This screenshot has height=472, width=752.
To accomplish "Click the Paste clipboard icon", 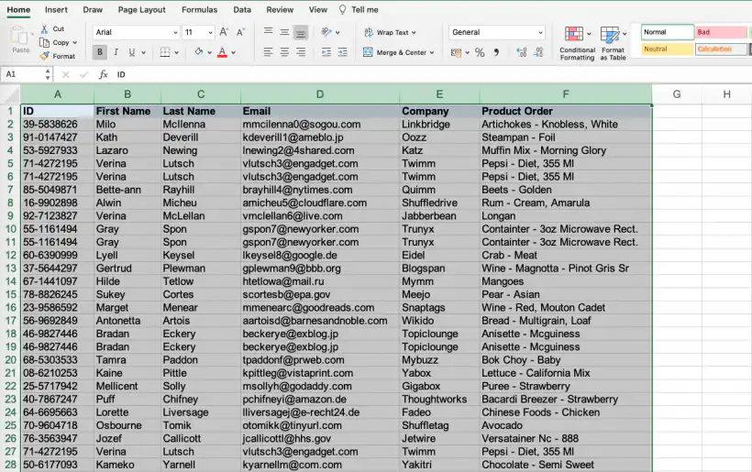I will [x=19, y=36].
